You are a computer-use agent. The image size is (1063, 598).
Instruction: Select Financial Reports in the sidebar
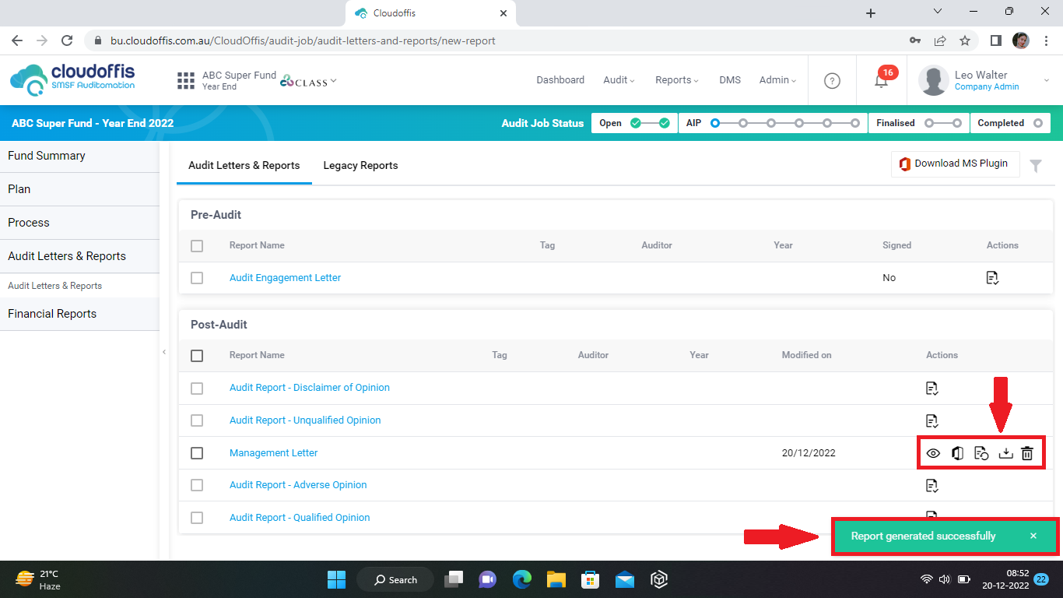[52, 314]
